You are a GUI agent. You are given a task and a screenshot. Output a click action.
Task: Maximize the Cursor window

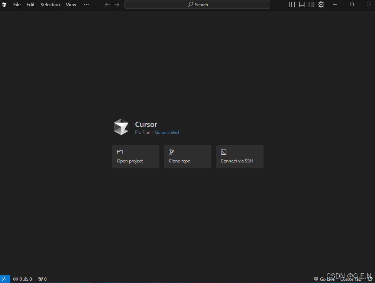tap(352, 4)
